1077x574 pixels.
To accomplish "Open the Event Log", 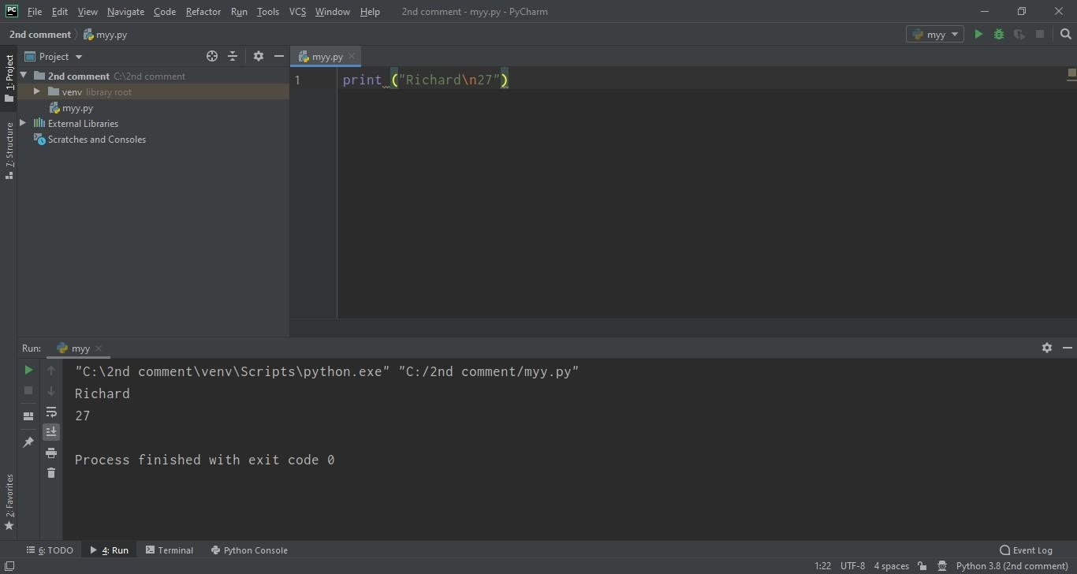I will coord(1026,550).
